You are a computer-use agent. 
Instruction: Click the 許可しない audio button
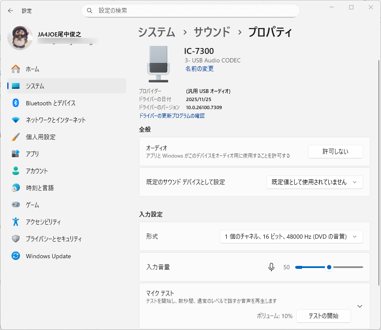click(335, 152)
